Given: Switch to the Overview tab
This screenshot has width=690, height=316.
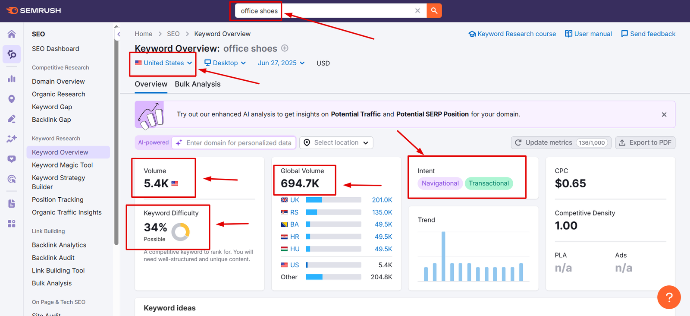Looking at the screenshot, I should [151, 84].
